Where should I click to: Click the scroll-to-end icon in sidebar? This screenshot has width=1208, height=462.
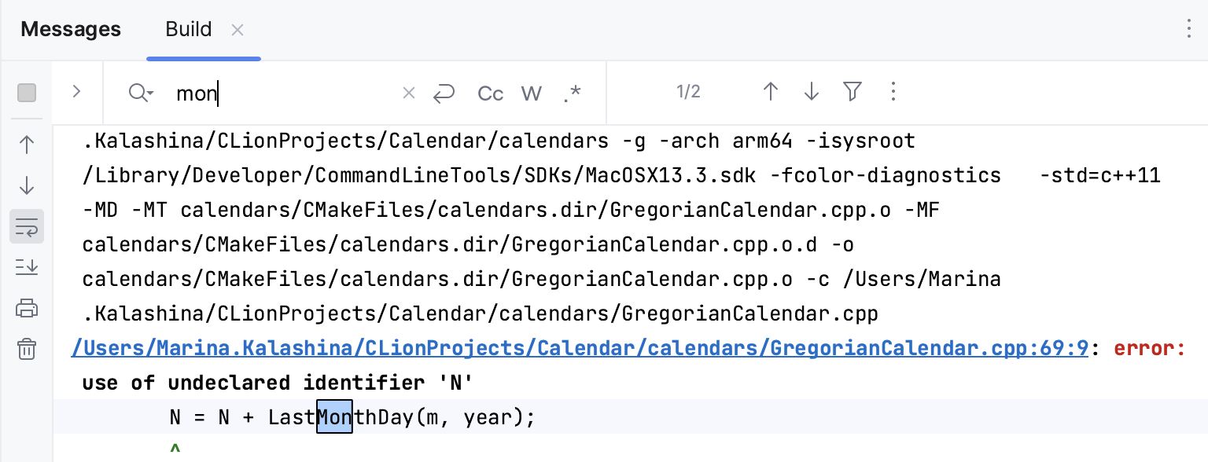pyautogui.click(x=26, y=267)
